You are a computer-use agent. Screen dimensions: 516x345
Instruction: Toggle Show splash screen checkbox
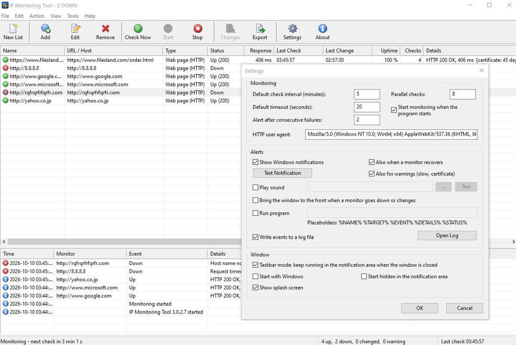(255, 288)
